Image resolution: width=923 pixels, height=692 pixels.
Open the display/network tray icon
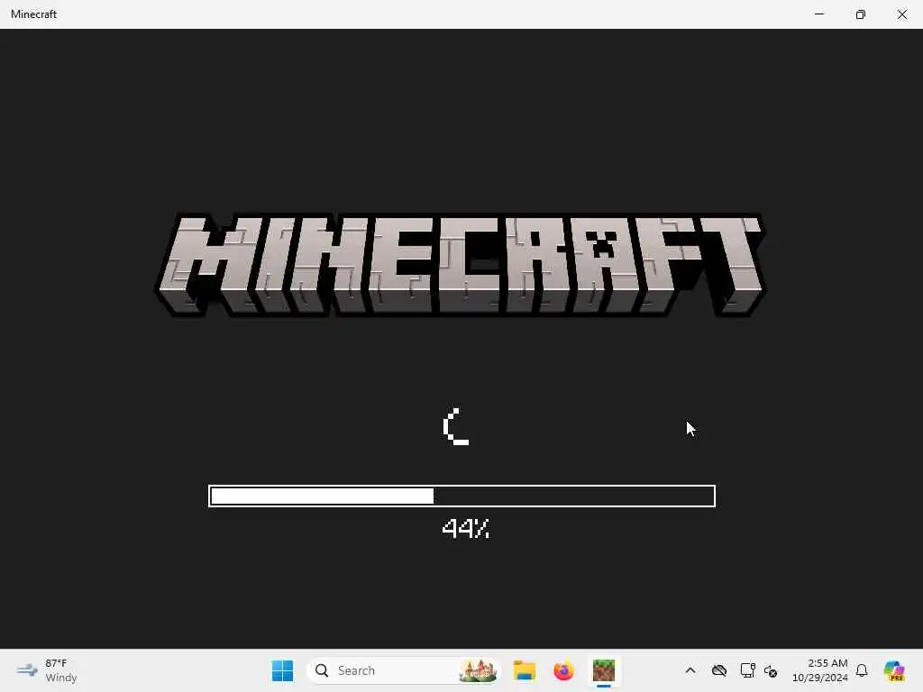pyautogui.click(x=747, y=670)
